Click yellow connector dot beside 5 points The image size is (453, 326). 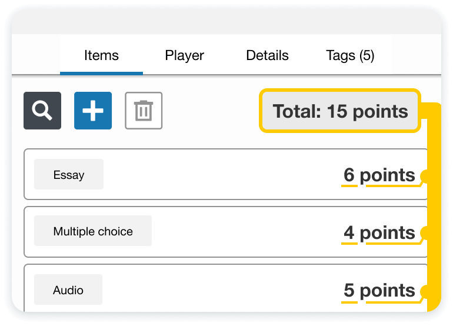point(427,291)
